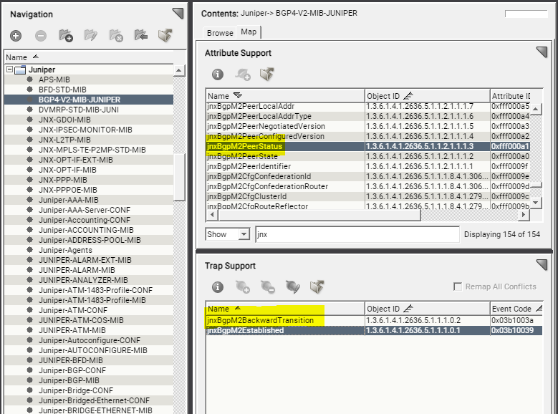Screen dimensions: 558x414
Task: Select Juniper-Agents in Navigation tree
Action: 65,250
